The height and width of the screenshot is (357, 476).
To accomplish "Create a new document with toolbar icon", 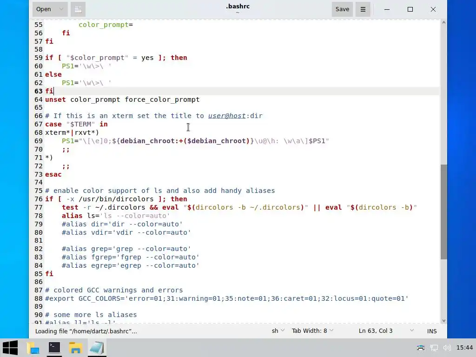I will point(78,9).
